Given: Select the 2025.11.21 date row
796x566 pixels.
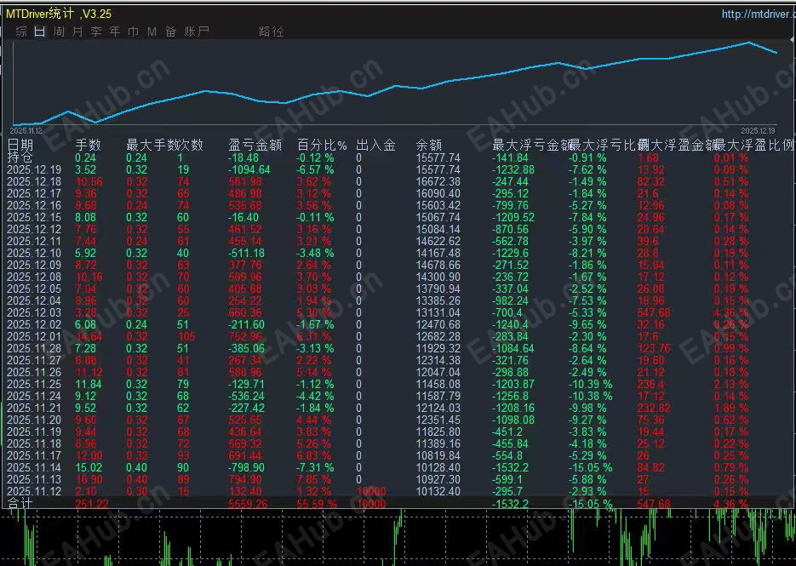Looking at the screenshot, I should pyautogui.click(x=34, y=409).
